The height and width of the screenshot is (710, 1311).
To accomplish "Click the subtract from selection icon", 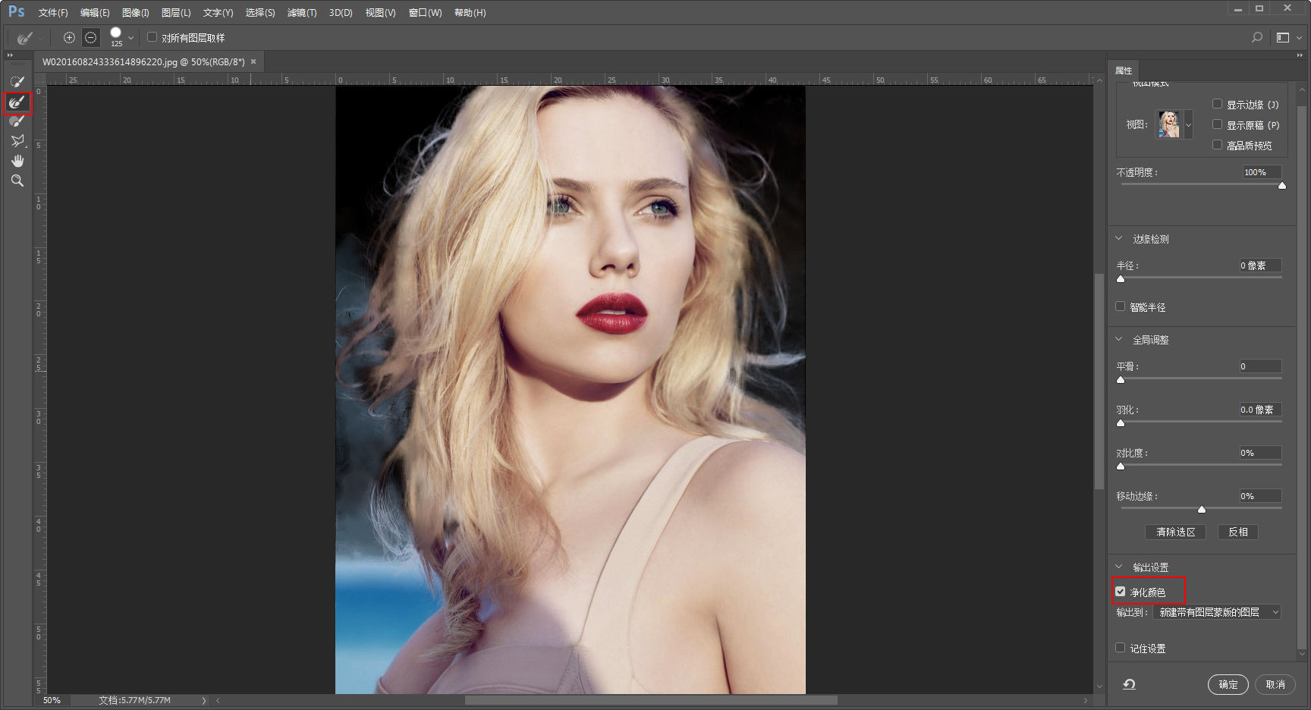I will (x=91, y=37).
